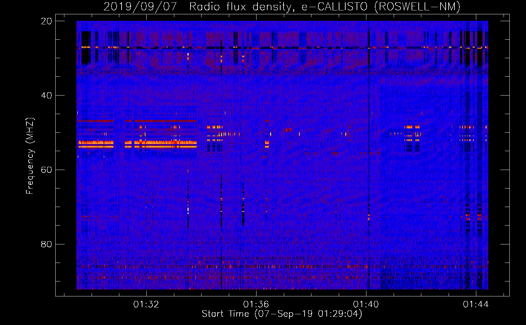Click the plot title "2019/09/07 Radio flux density, e-CALLISTO (ROSWELL-NM)"
The height and width of the screenshot is (325, 526).
tap(282, 6)
